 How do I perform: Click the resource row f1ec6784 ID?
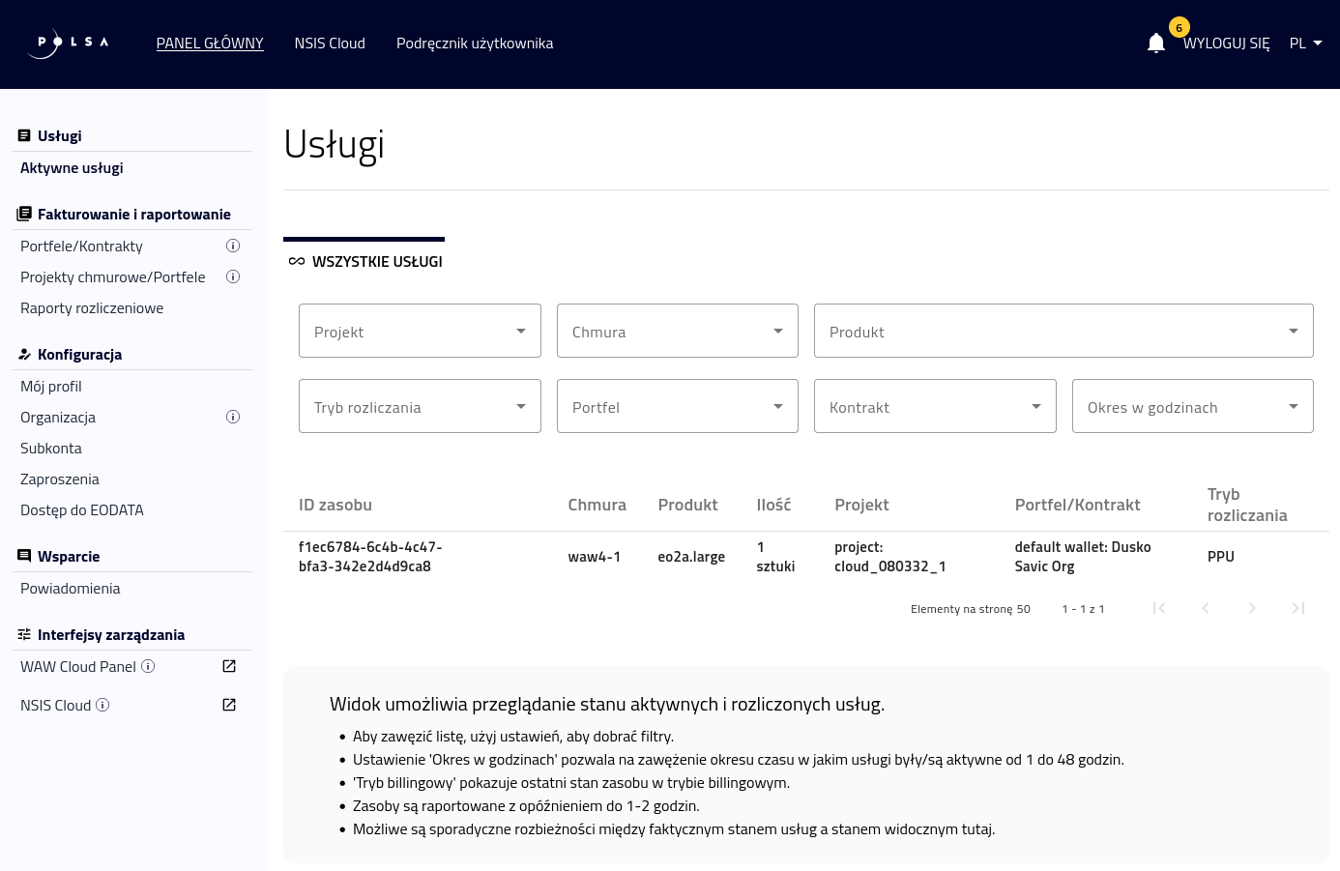point(370,557)
